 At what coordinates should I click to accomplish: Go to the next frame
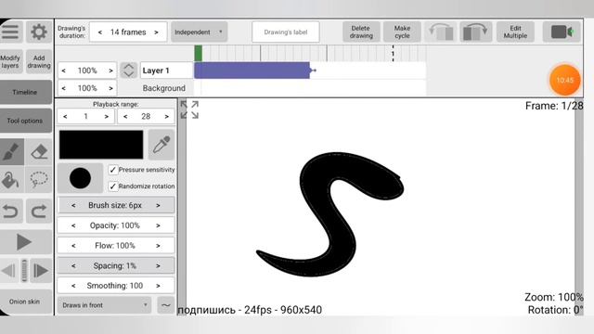(x=41, y=270)
